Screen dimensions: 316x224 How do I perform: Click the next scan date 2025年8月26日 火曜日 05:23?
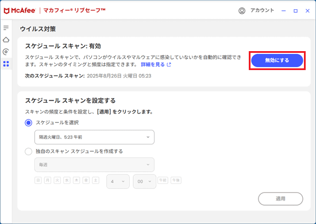[119, 76]
